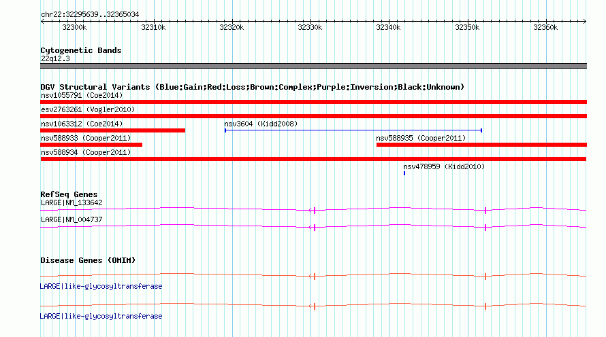Click the Cytogenetic Bands track title
This screenshot has width=606, height=337.
[81, 50]
